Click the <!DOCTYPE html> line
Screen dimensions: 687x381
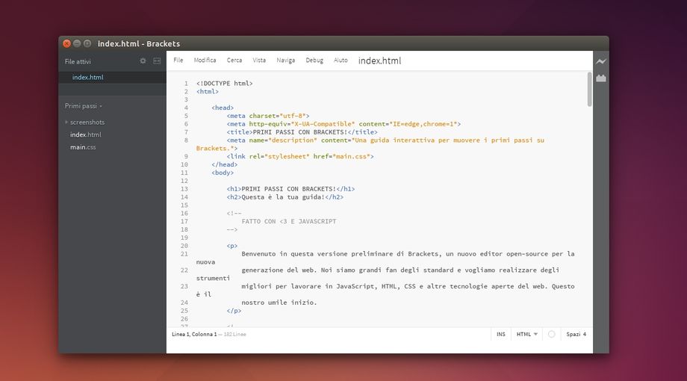(224, 84)
